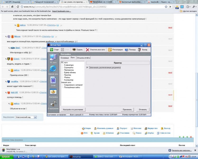This screenshot has width=198, height=159.
Task: Select Скриншоты in the logs tree
Action: [x=69, y=68]
